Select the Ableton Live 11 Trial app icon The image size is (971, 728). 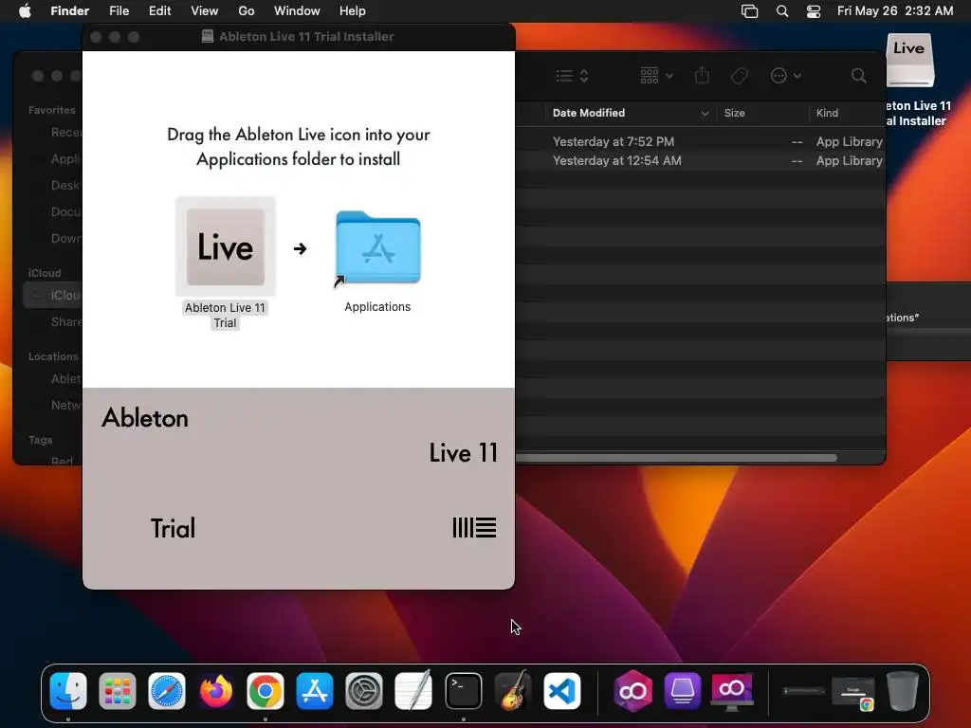(226, 247)
